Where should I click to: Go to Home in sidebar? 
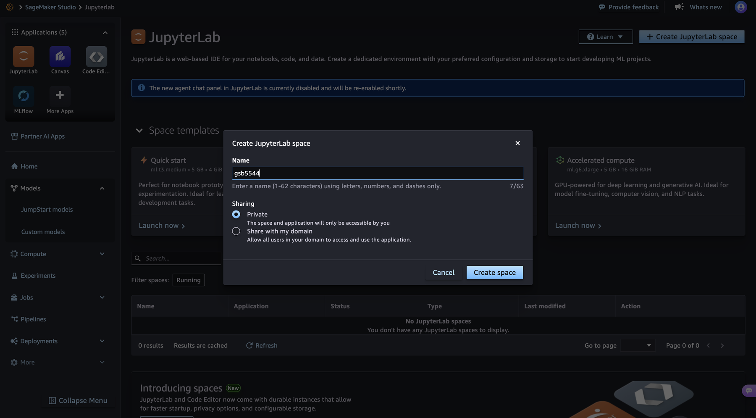24,166
